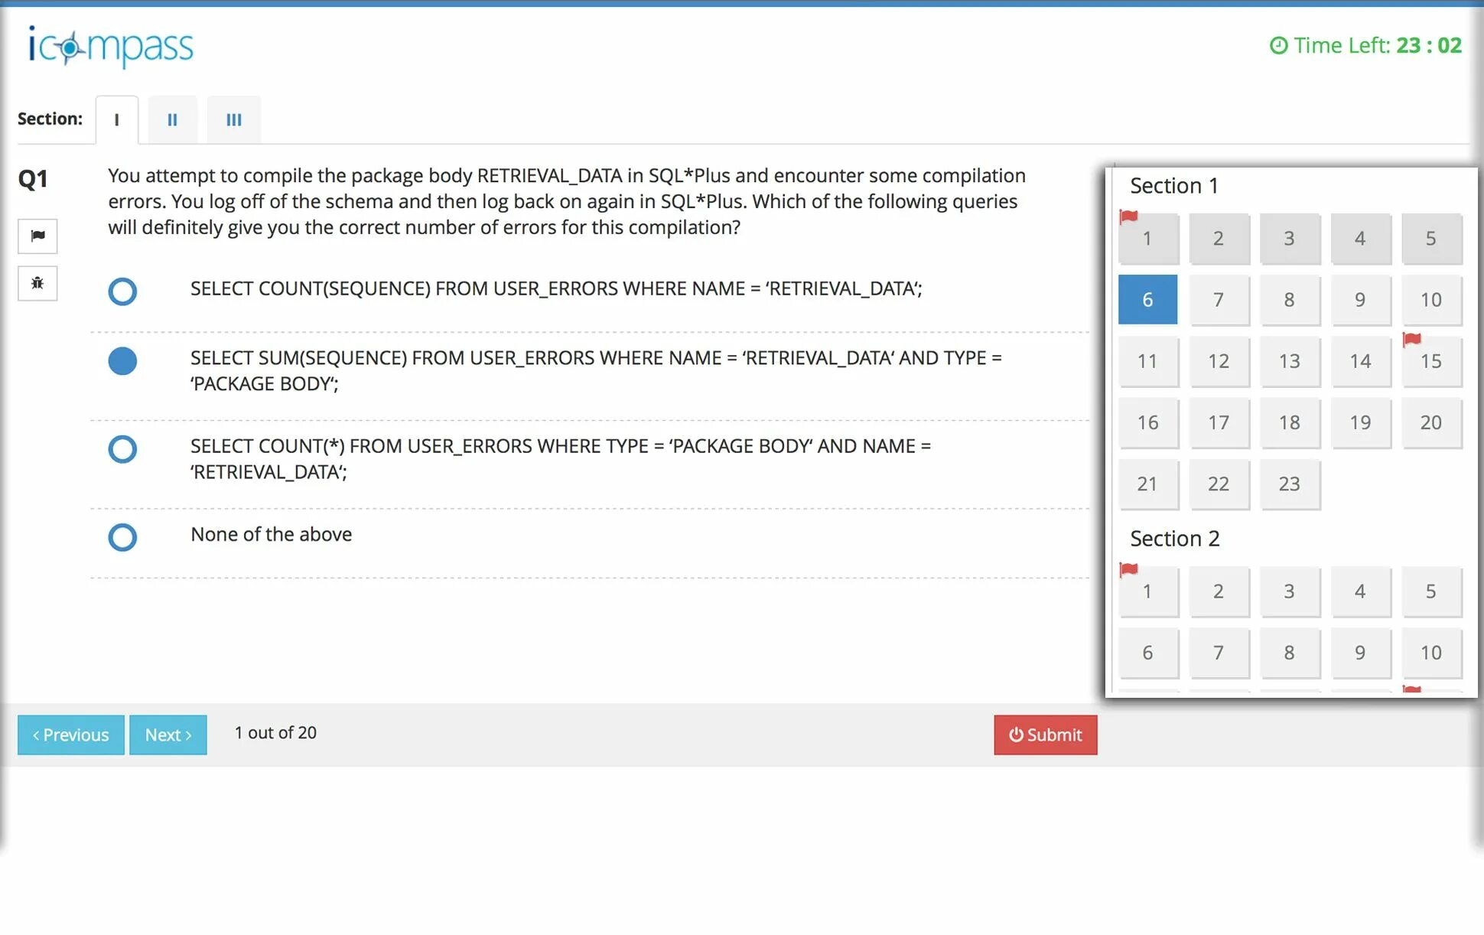Click the Next button
The width and height of the screenshot is (1484, 935).
coord(168,735)
